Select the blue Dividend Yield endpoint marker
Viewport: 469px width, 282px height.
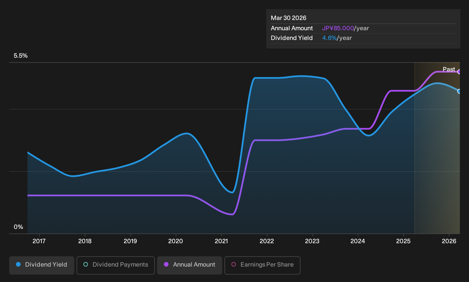(x=459, y=91)
